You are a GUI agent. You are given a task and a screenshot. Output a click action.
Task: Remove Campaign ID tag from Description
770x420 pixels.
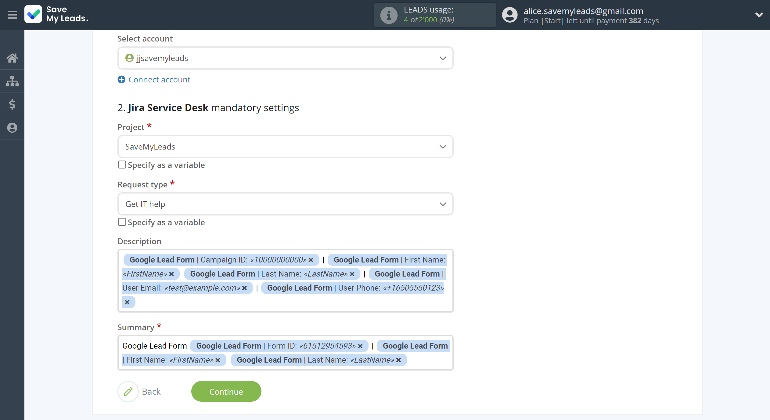[x=311, y=260]
